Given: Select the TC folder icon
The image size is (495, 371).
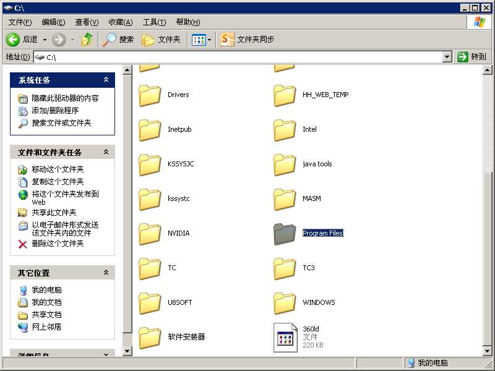Looking at the screenshot, I should tap(150, 268).
